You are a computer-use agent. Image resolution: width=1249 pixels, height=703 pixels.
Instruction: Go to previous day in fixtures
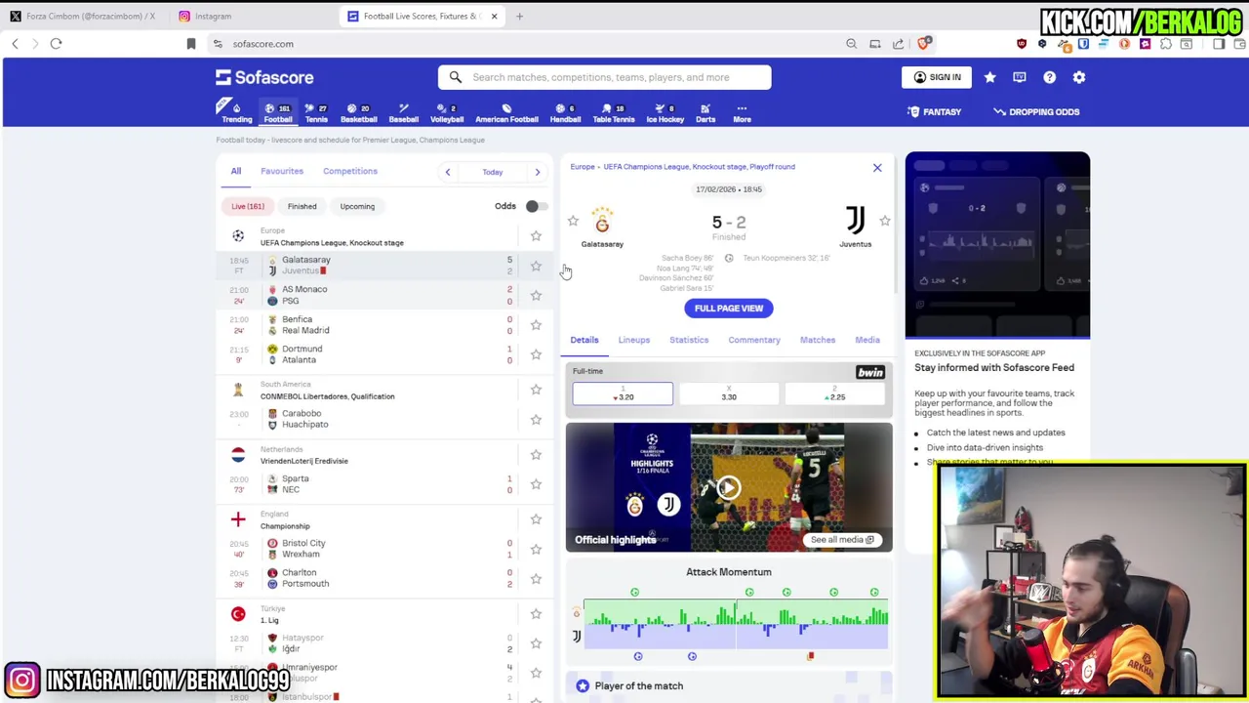coord(448,172)
